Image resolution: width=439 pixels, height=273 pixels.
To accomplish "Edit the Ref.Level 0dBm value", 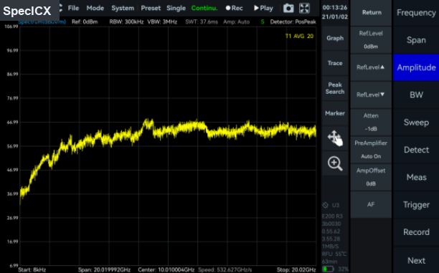I will [x=372, y=40].
